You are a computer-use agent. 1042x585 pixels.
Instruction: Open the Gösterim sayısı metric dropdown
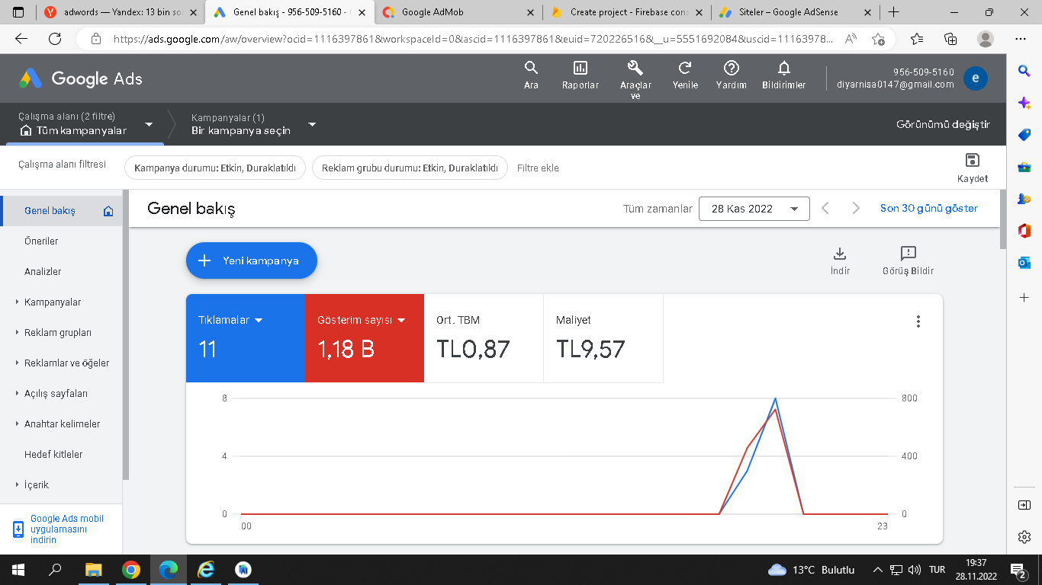click(401, 321)
